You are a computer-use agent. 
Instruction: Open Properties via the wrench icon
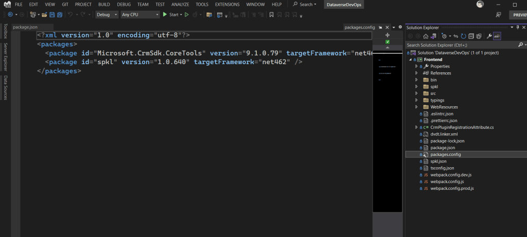489,36
